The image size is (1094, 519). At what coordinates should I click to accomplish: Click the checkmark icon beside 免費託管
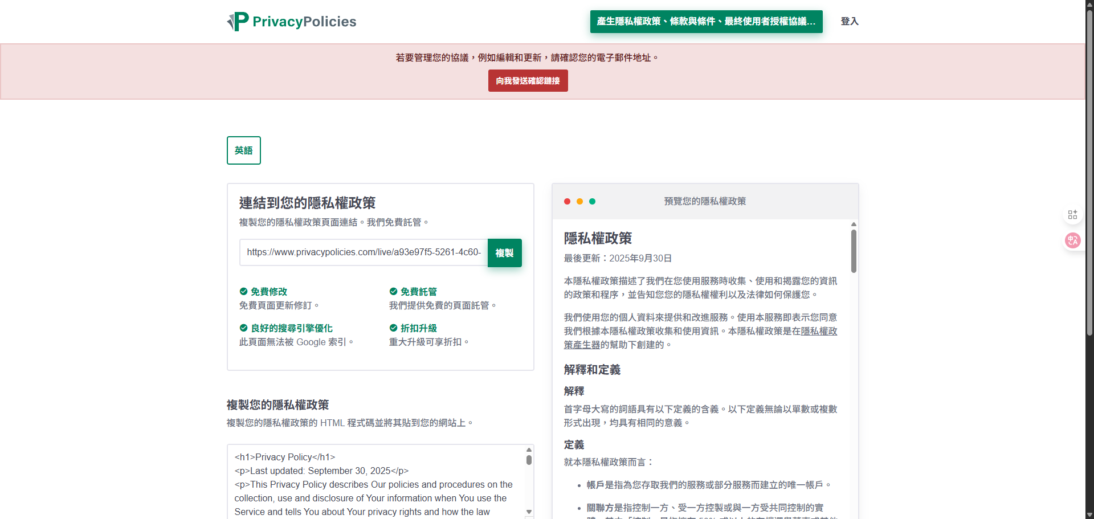[x=393, y=291]
